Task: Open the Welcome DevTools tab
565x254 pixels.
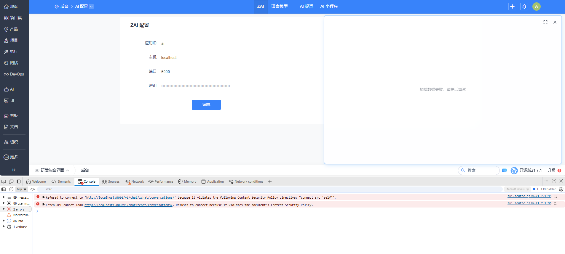Action: point(36,181)
